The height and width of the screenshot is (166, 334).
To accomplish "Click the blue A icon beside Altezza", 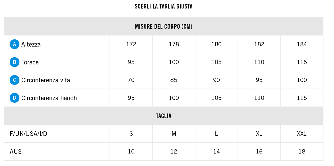I will (15, 44).
